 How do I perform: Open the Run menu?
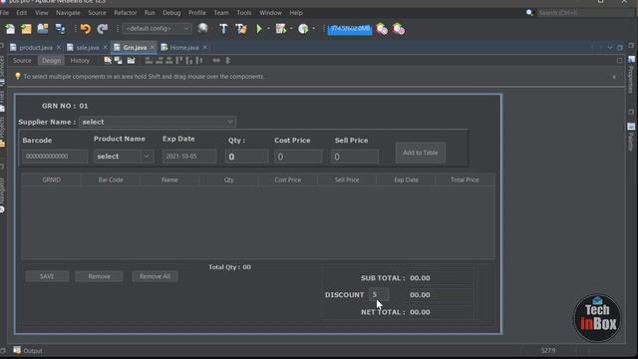[150, 13]
